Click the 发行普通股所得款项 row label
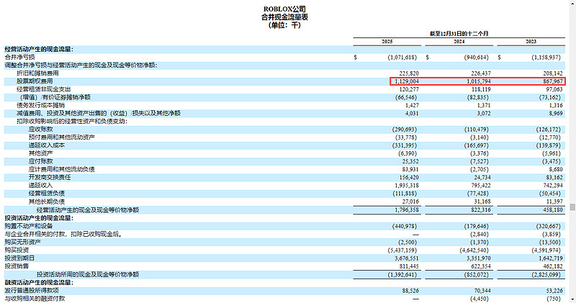576x303 pixels. (x=32, y=291)
